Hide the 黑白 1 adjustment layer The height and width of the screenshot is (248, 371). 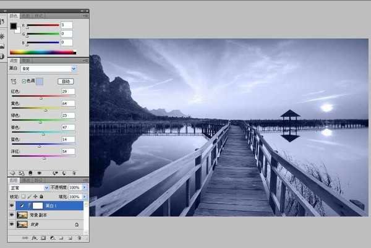pyautogui.click(x=12, y=205)
